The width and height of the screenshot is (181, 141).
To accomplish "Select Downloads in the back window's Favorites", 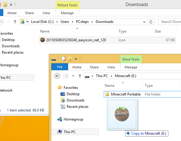I will 11,46.
